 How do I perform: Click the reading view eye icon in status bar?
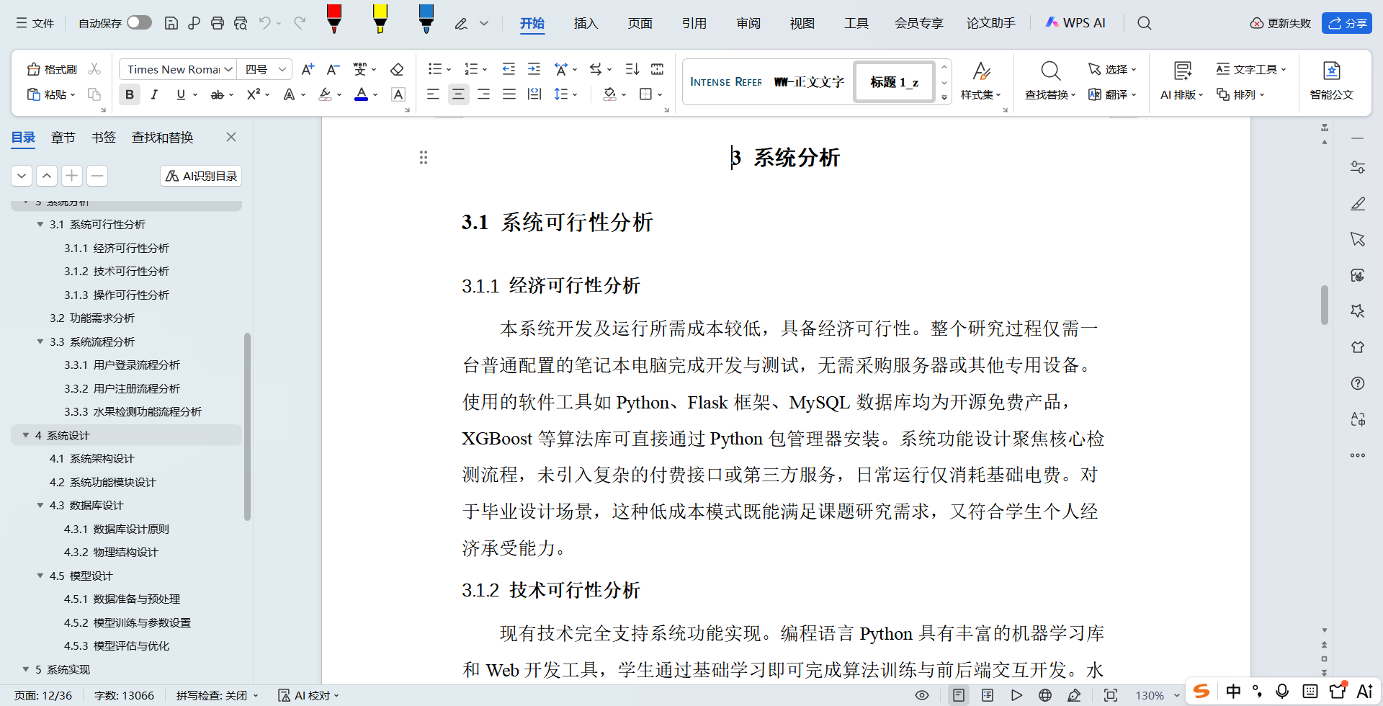click(921, 695)
